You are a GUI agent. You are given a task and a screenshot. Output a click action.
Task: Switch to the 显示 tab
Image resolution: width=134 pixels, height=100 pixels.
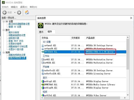(x=41, y=32)
